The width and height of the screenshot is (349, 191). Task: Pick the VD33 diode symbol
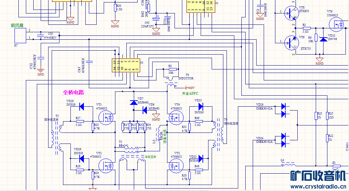click(x=201, y=158)
